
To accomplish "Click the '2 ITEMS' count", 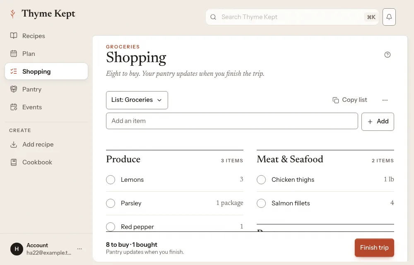I will pyautogui.click(x=383, y=161).
